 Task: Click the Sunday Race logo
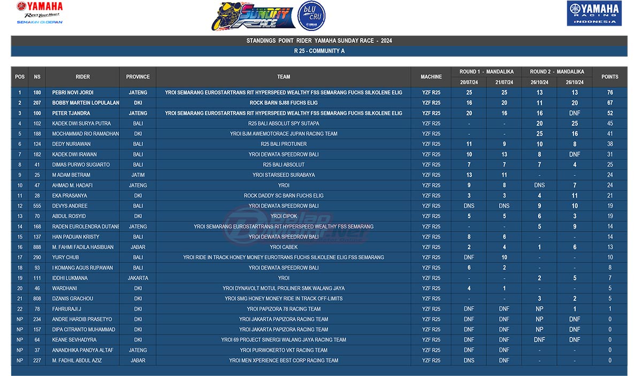tap(254, 17)
